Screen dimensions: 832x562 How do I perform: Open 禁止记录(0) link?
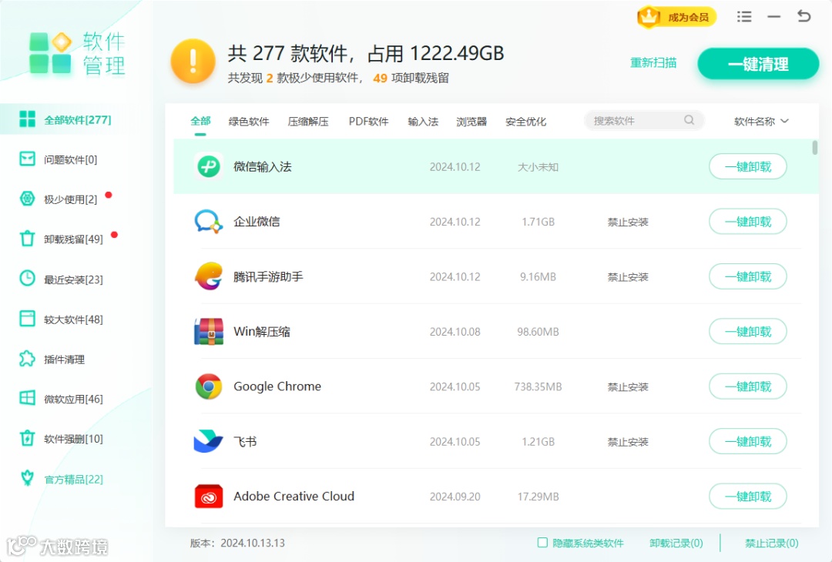771,543
